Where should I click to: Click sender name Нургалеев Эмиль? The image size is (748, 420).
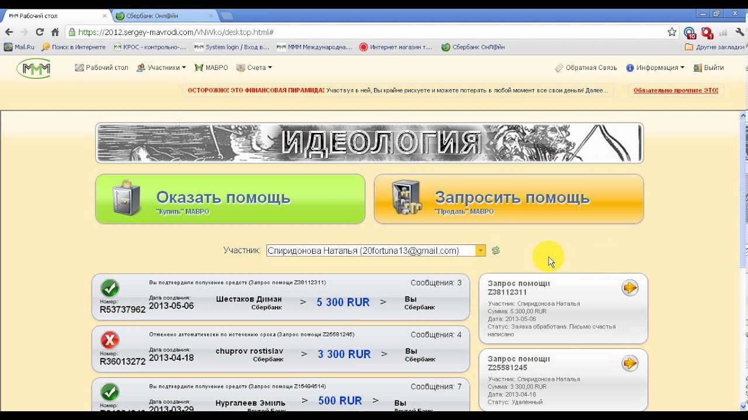point(250,403)
